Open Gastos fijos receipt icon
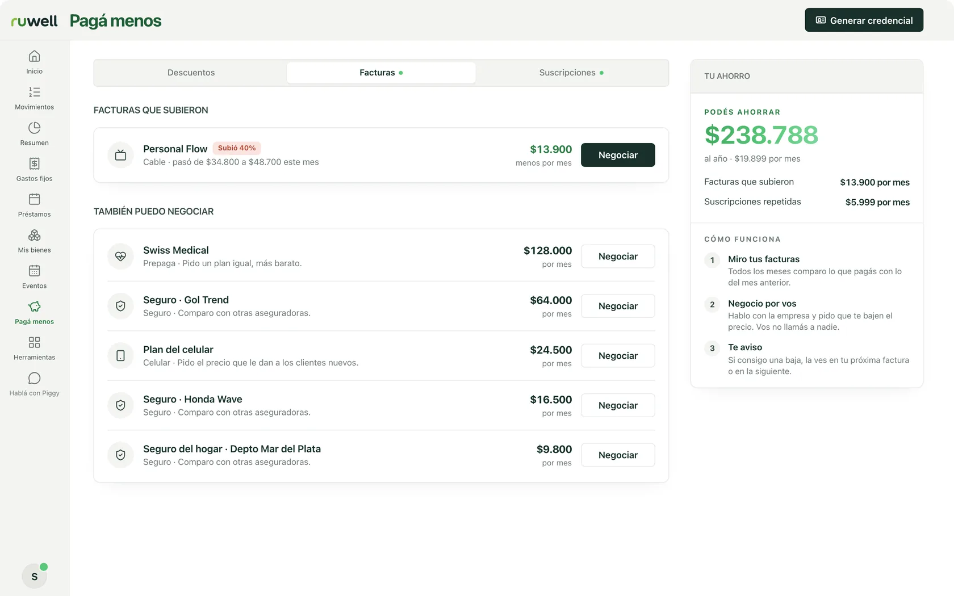Image resolution: width=954 pixels, height=596 pixels. click(x=34, y=163)
